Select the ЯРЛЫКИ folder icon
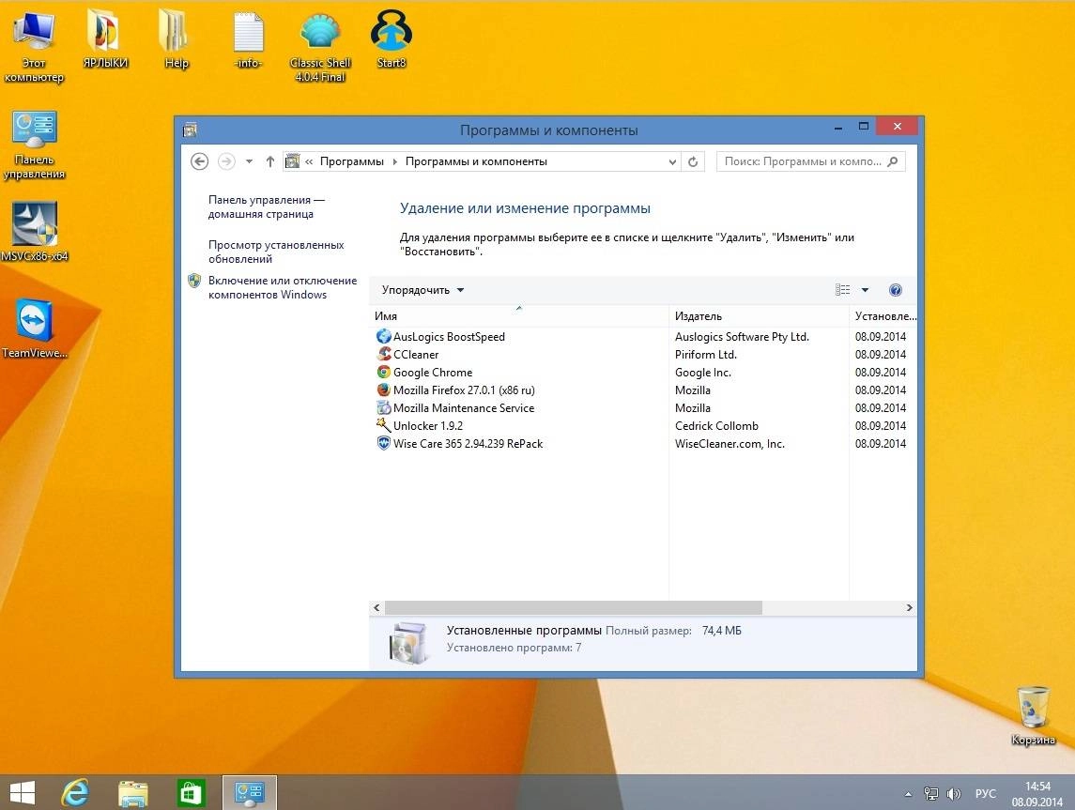This screenshot has width=1075, height=810. click(x=105, y=39)
